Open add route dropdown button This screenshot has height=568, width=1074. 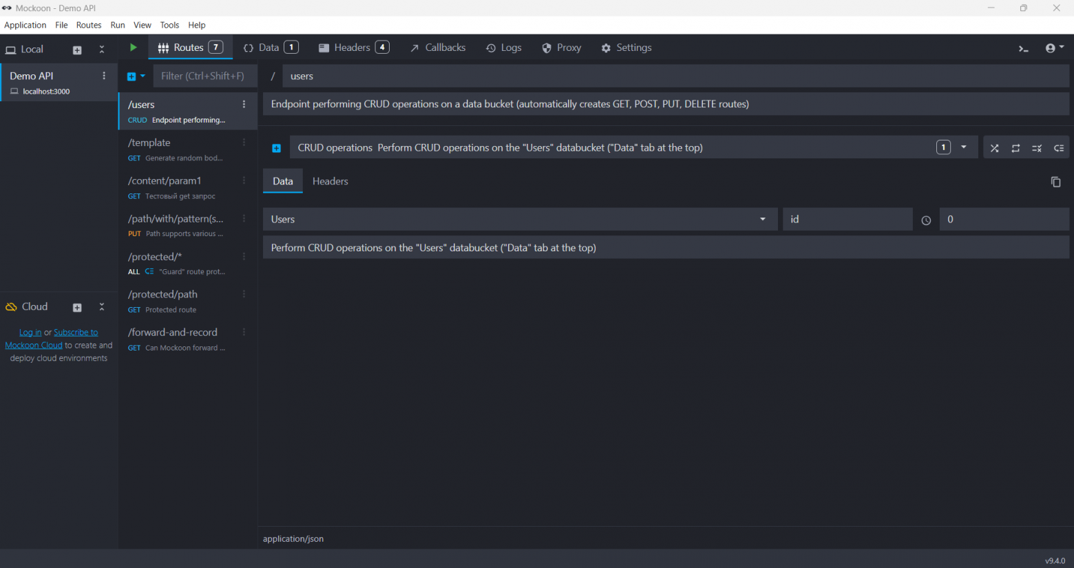coord(136,76)
